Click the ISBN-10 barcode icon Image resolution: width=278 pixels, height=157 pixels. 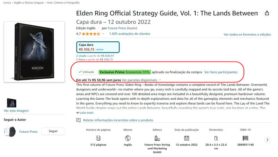tap(245, 138)
